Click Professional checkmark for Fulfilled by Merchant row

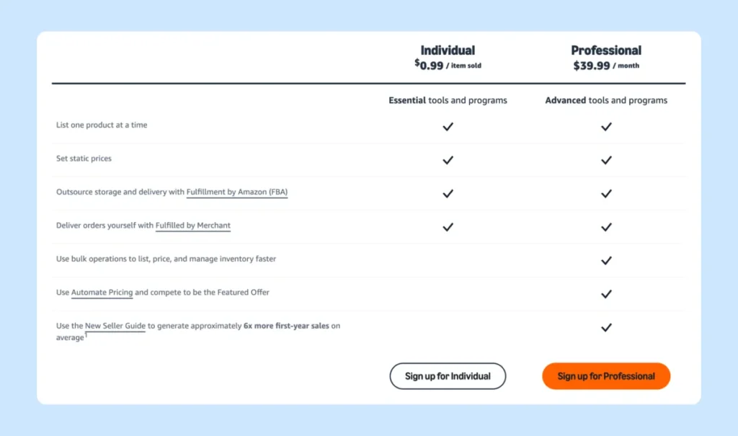pos(606,226)
